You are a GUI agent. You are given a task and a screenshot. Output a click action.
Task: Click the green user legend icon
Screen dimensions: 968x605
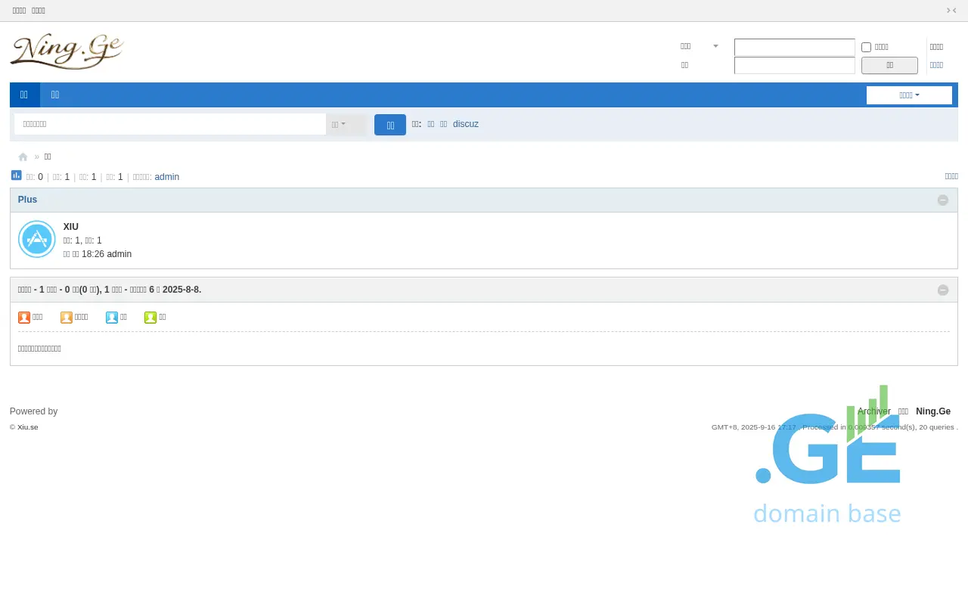click(150, 318)
